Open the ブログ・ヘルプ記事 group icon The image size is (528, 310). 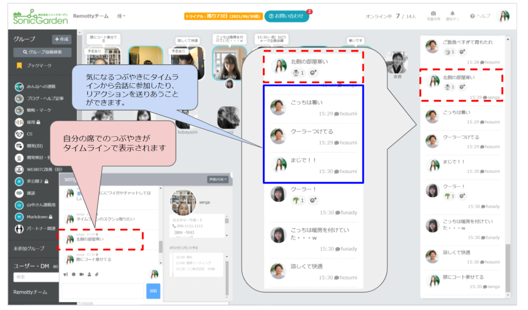click(x=19, y=98)
